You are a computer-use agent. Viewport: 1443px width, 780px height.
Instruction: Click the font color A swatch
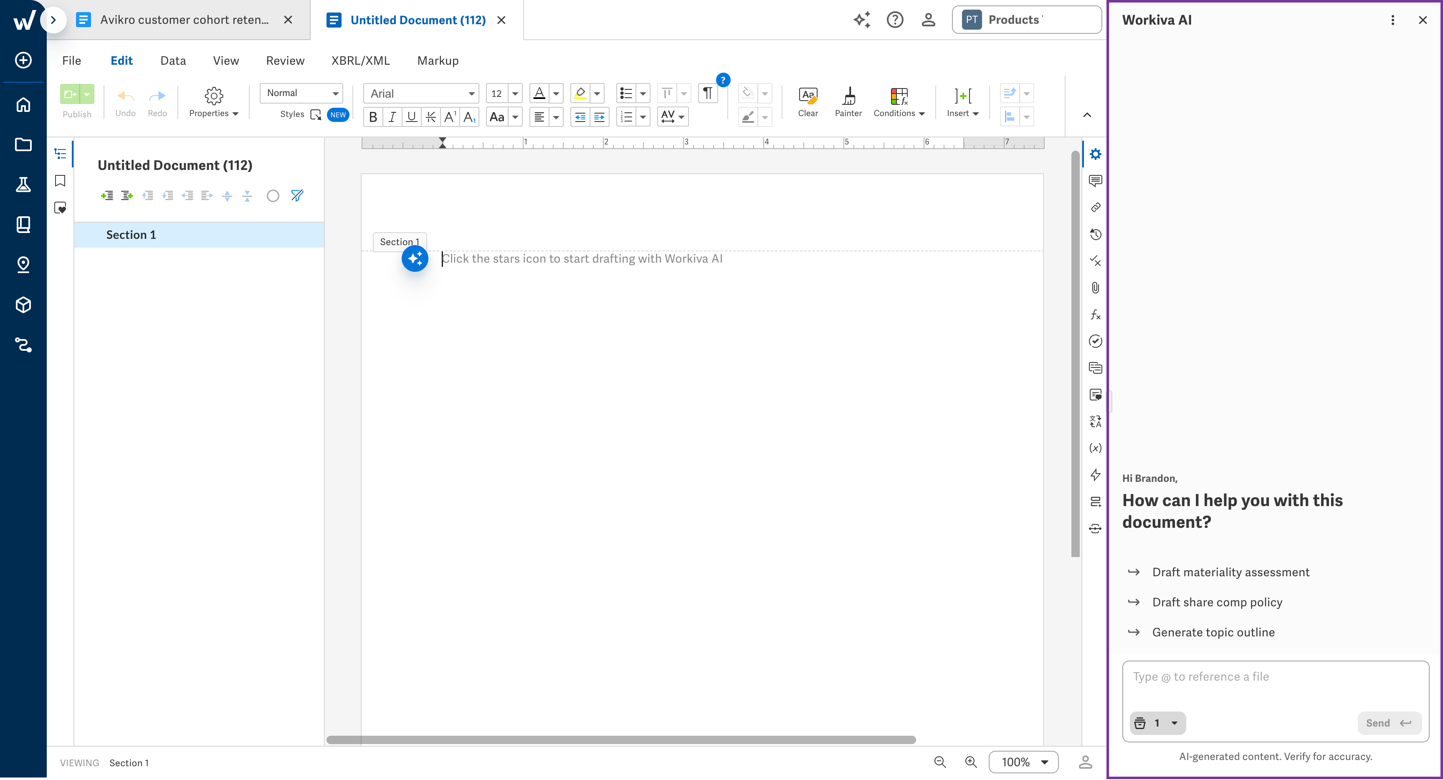pyautogui.click(x=539, y=93)
